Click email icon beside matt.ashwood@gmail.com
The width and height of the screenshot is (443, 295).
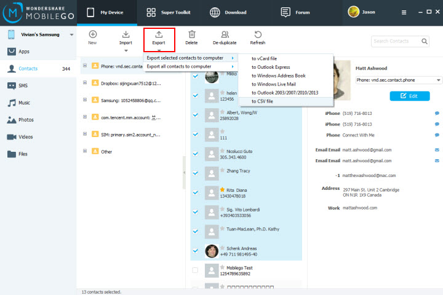[x=437, y=150]
